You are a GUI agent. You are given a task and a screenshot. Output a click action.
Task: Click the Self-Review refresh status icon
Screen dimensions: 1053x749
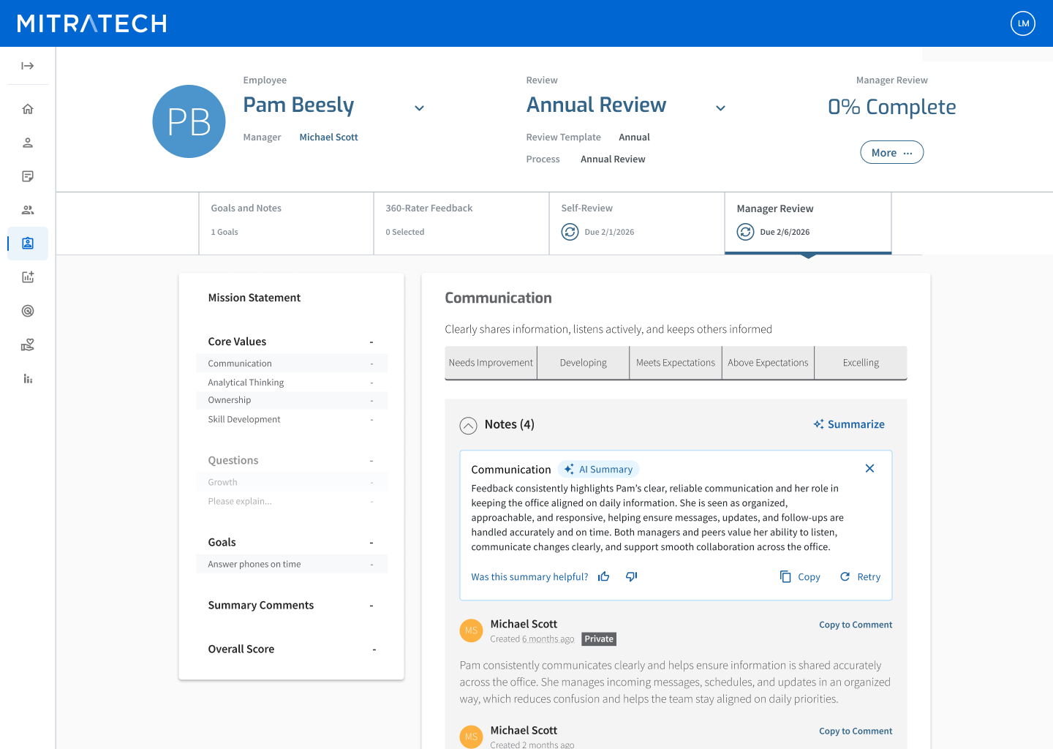coord(570,232)
